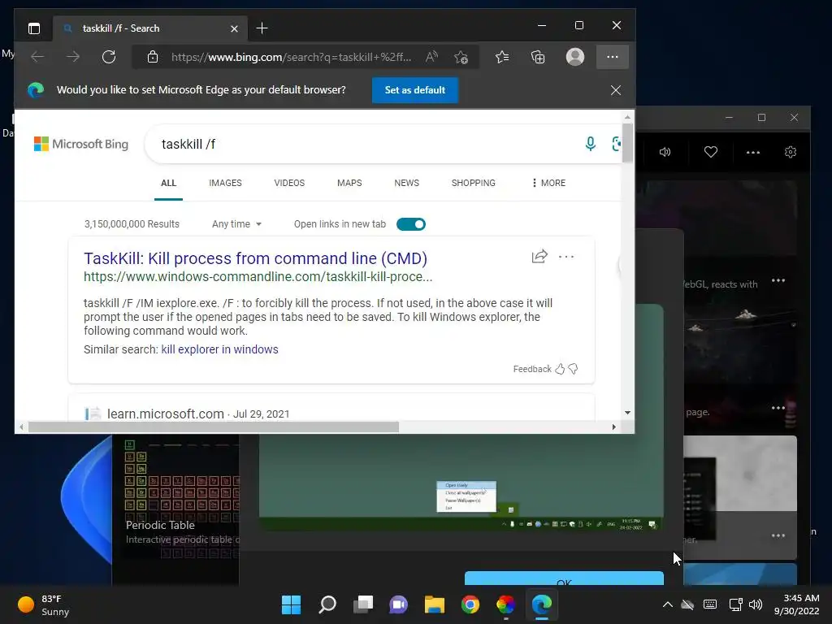Open options dots for the WebGL wallpaper item
This screenshot has height=624, width=832.
[778, 280]
